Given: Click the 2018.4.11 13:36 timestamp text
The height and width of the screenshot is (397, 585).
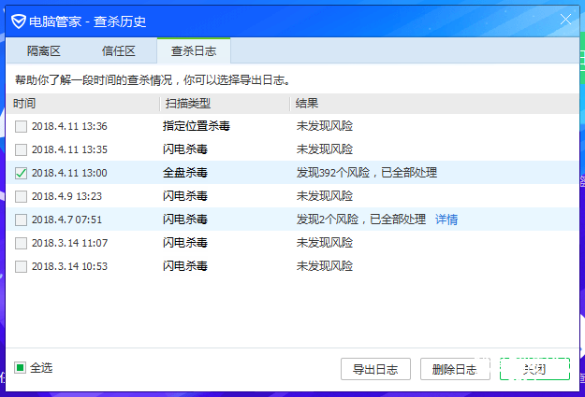Looking at the screenshot, I should tap(69, 126).
